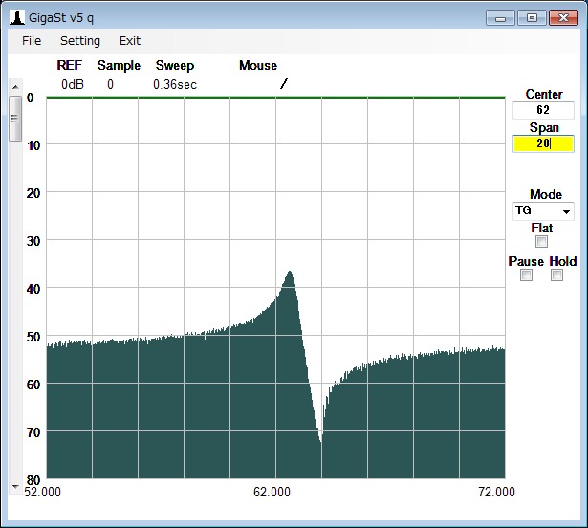
Task: Click the REF level scrollbar up arrow
Action: [x=14, y=87]
